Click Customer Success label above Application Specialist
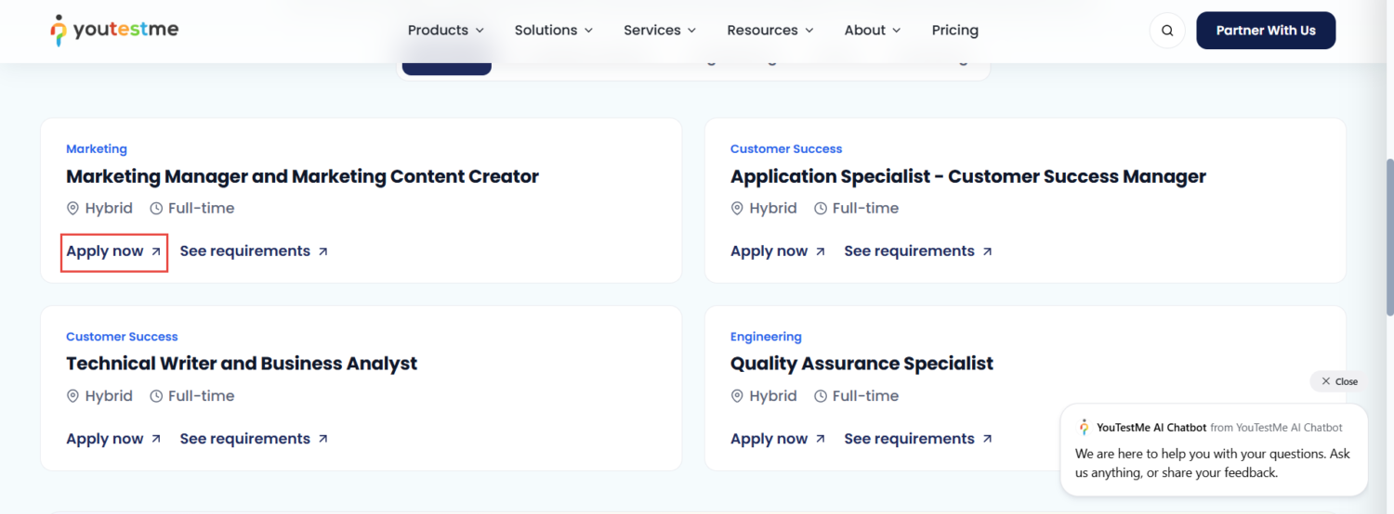The height and width of the screenshot is (514, 1394). 786,148
